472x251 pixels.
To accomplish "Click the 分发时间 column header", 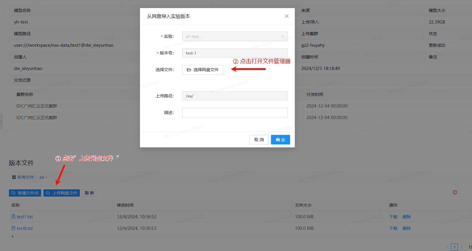I will click(x=315, y=94).
